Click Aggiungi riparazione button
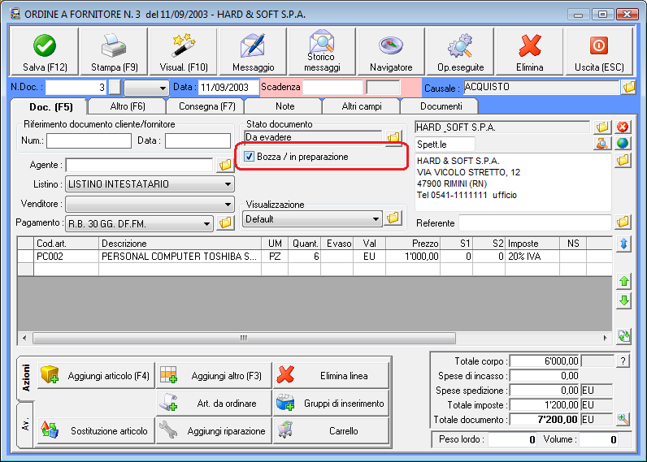 point(214,430)
